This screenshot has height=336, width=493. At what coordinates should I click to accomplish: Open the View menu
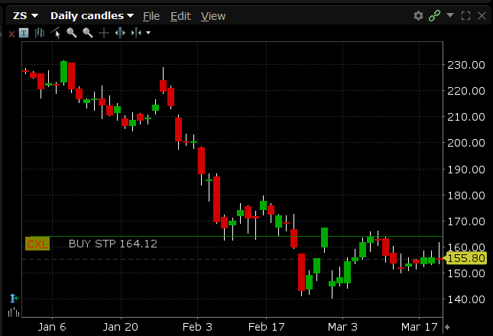213,16
